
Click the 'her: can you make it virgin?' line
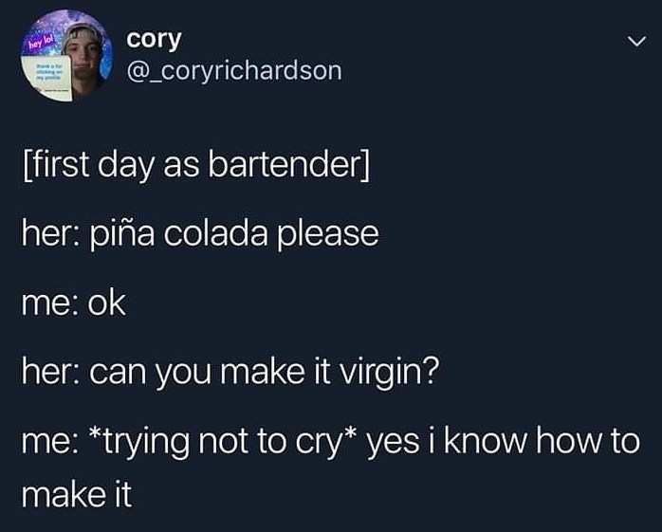(x=230, y=372)
